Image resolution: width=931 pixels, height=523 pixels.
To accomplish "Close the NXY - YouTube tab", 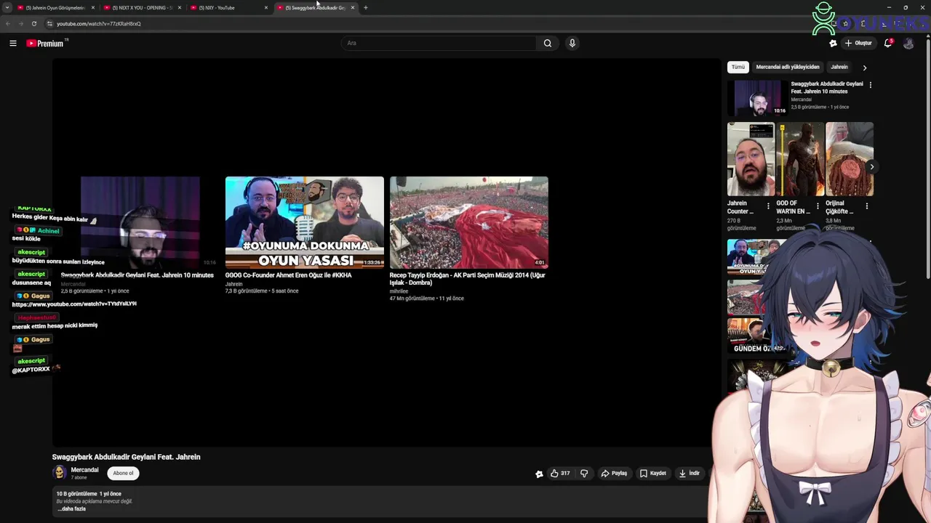I will point(266,8).
